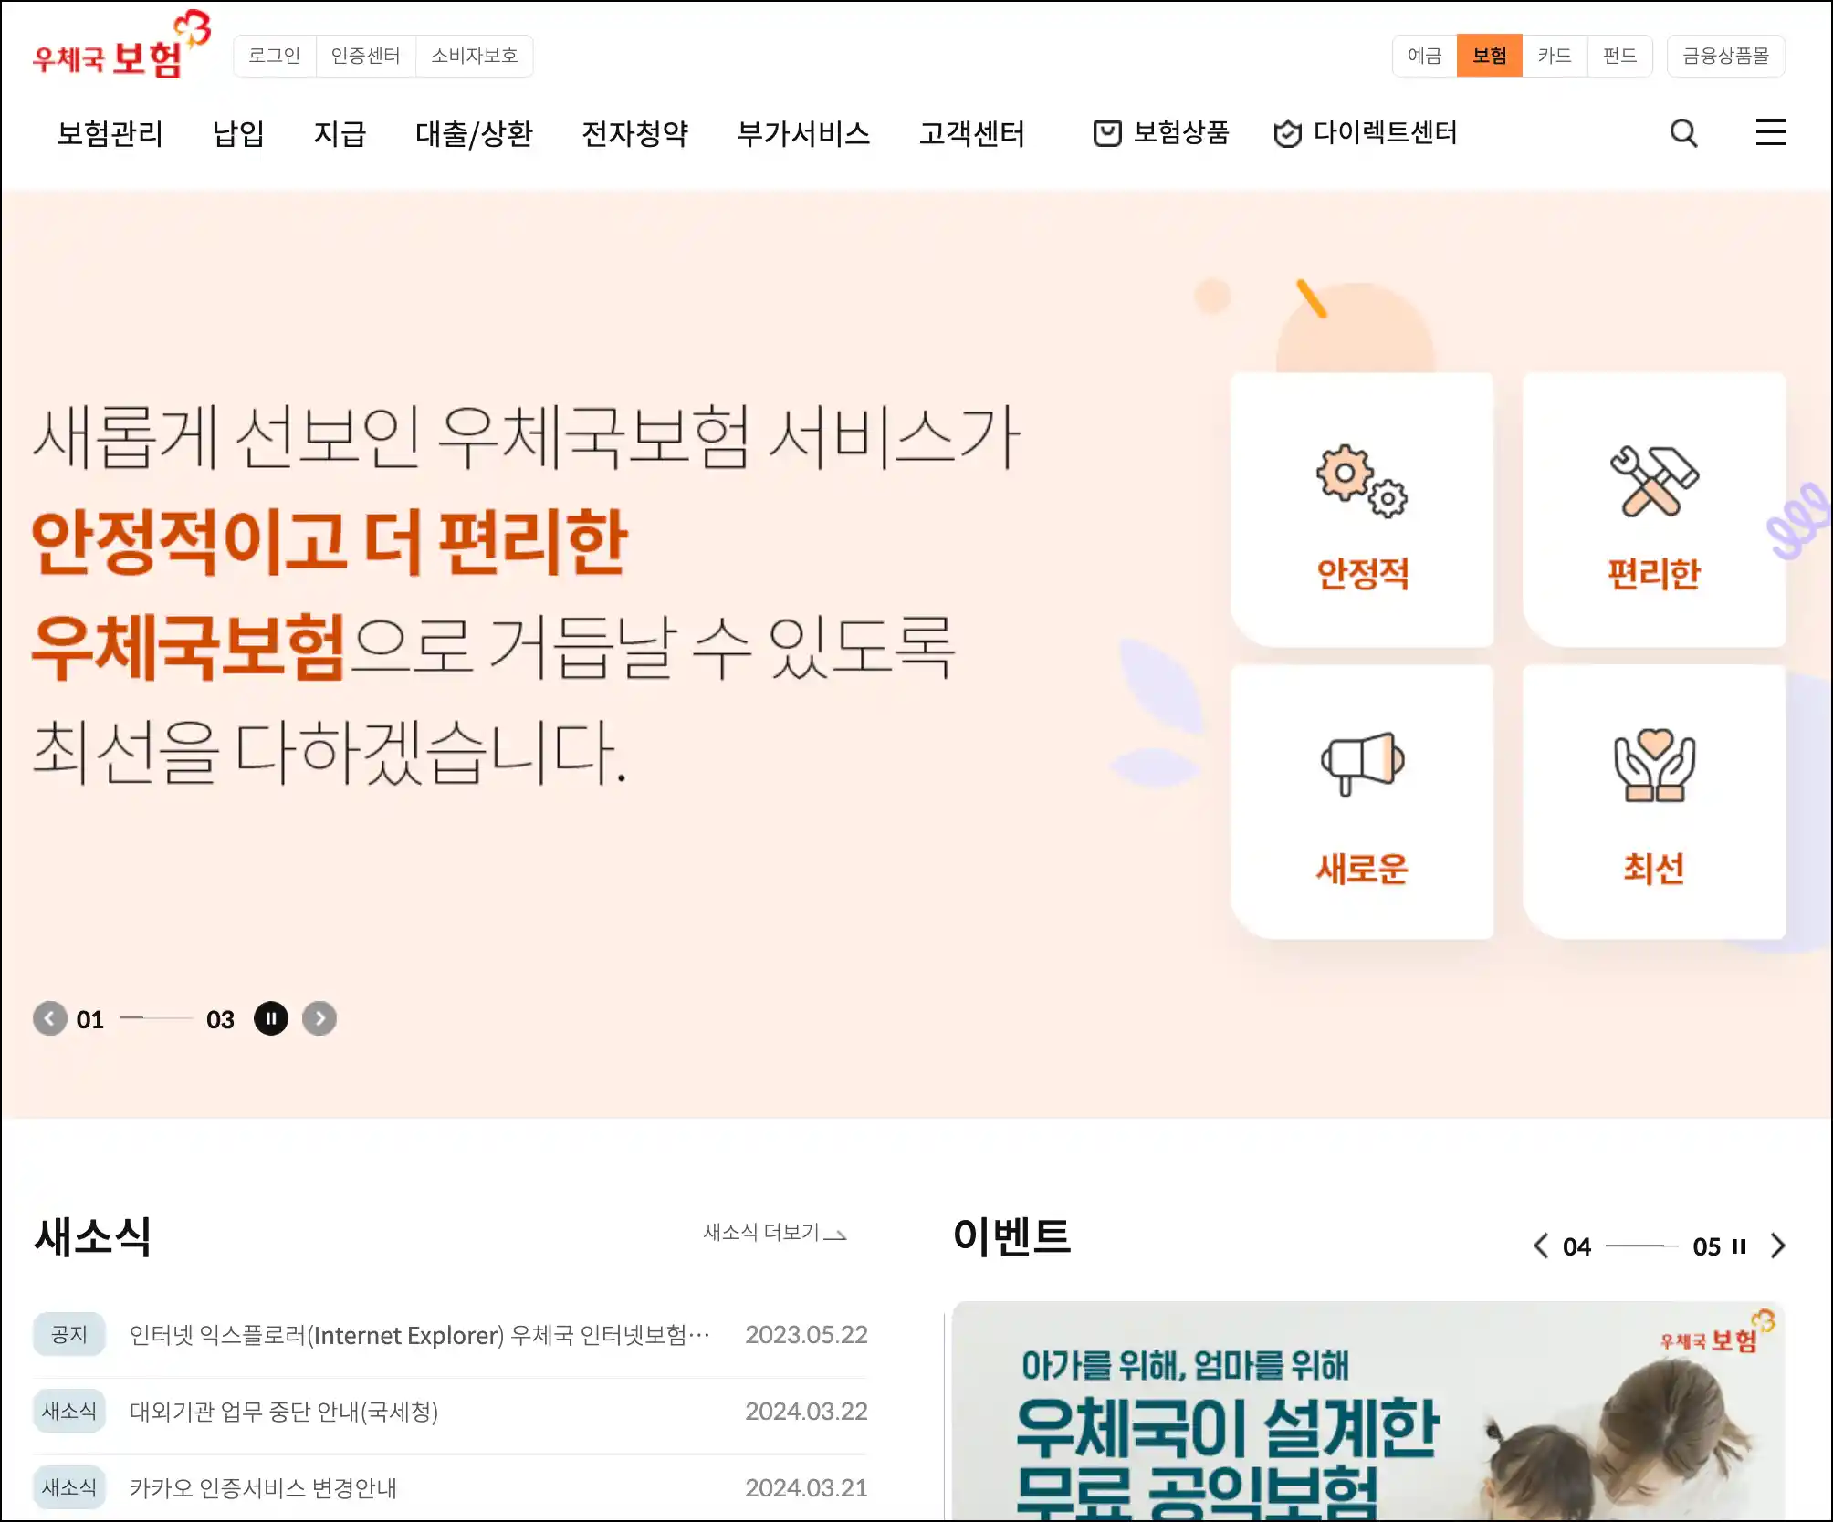Click the 새로운 card label
This screenshot has height=1522, width=1833.
pyautogui.click(x=1362, y=868)
